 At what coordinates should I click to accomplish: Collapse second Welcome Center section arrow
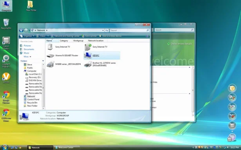click(189, 94)
